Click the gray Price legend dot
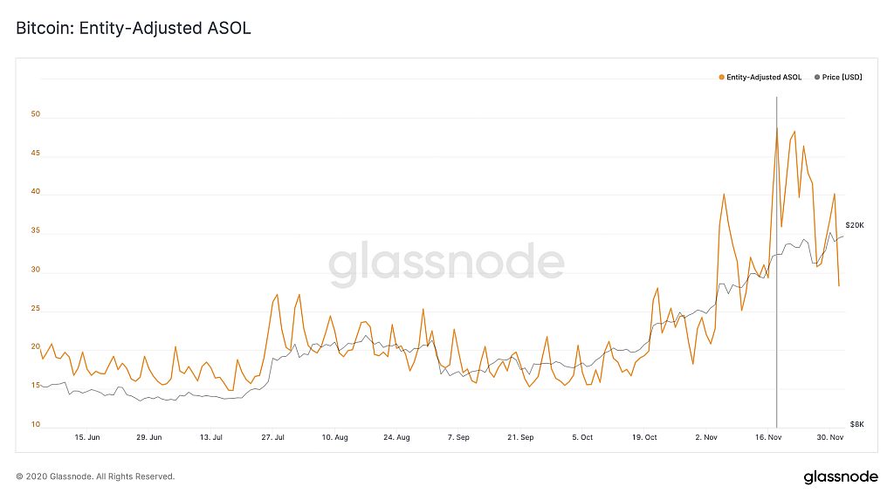Screen dimensions: 894x500 coord(817,77)
